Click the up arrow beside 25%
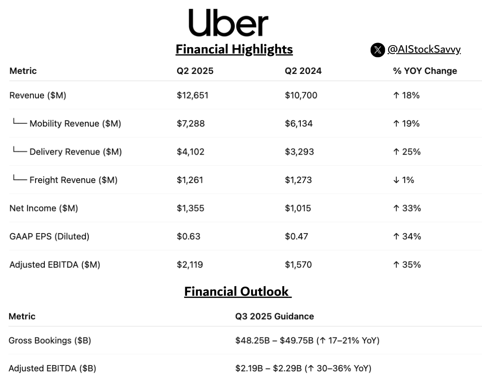This screenshot has width=482, height=386. (x=396, y=152)
